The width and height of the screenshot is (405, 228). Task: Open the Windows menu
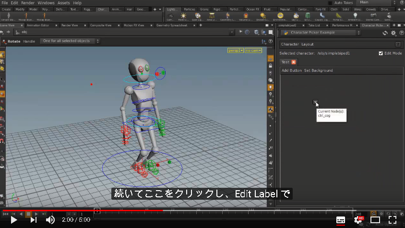click(x=46, y=3)
